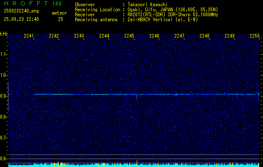Click time axis label 2249
Viewport: 263px width, 167px height.
point(230,36)
